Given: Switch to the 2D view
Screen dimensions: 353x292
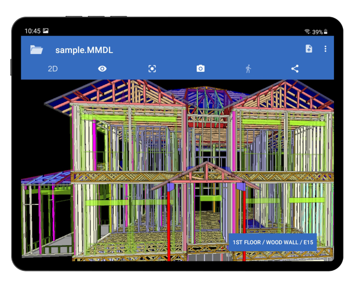Looking at the screenshot, I should point(52,69).
